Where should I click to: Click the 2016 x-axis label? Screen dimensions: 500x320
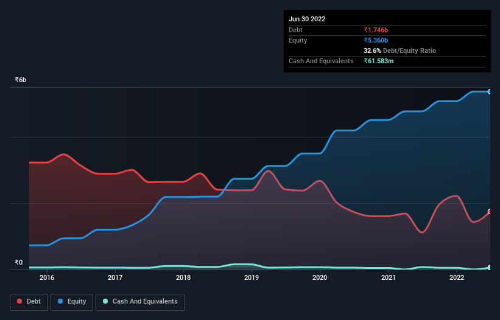pos(47,277)
